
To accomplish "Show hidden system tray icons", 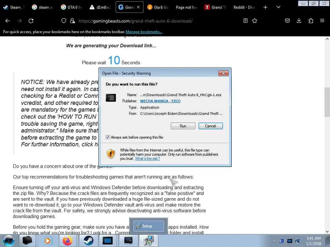I will click(274, 241).
